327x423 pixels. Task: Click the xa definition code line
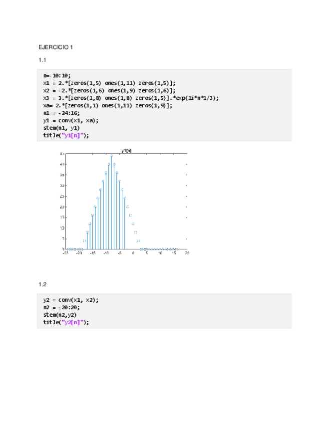click(x=107, y=105)
